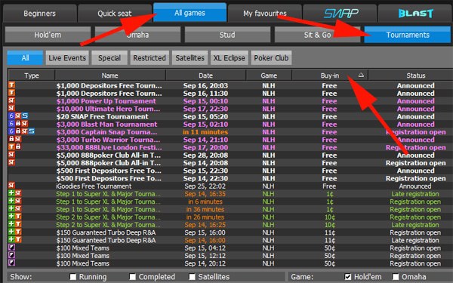The width and height of the screenshot is (453, 283).
Task: Click the ST icon of Sep 28 888poker Club All-in
Action: [x=11, y=155]
